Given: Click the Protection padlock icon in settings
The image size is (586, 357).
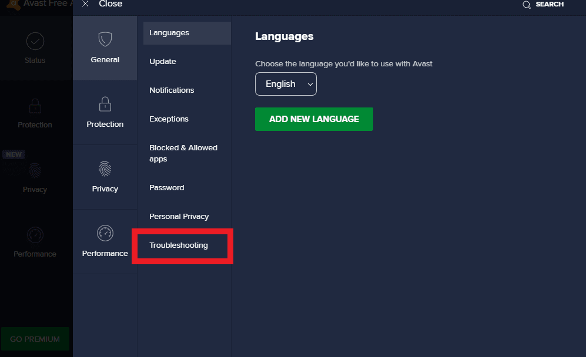Looking at the screenshot, I should 105,104.
